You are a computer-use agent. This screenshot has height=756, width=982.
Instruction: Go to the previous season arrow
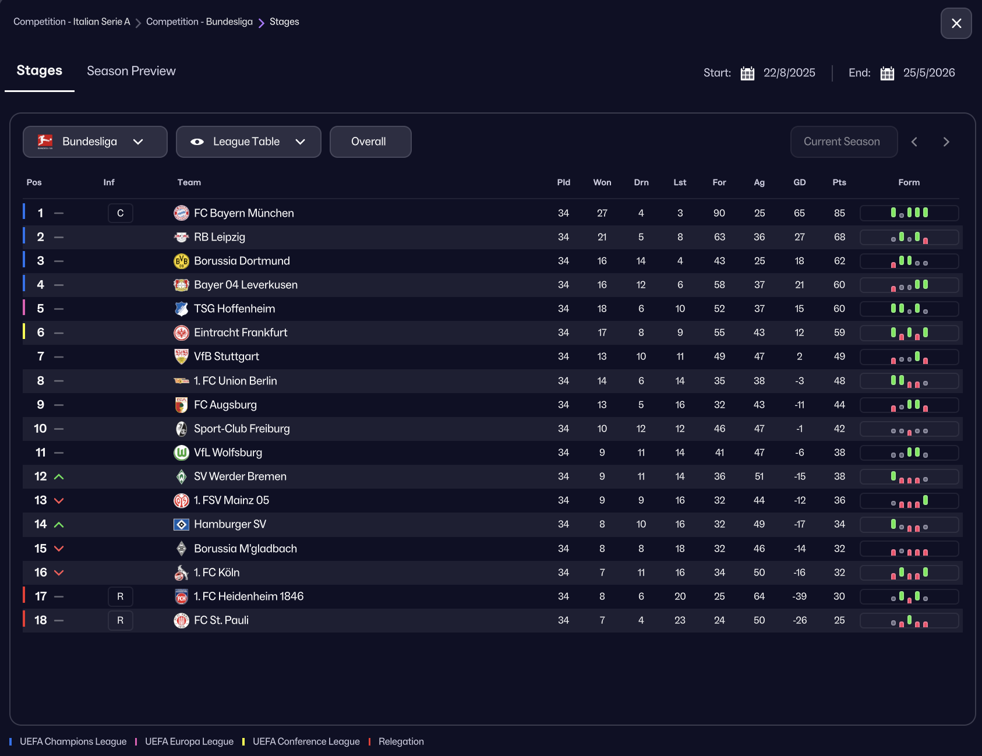914,142
